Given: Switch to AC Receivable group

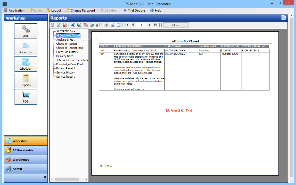Looking at the screenshot, I should tap(26, 150).
